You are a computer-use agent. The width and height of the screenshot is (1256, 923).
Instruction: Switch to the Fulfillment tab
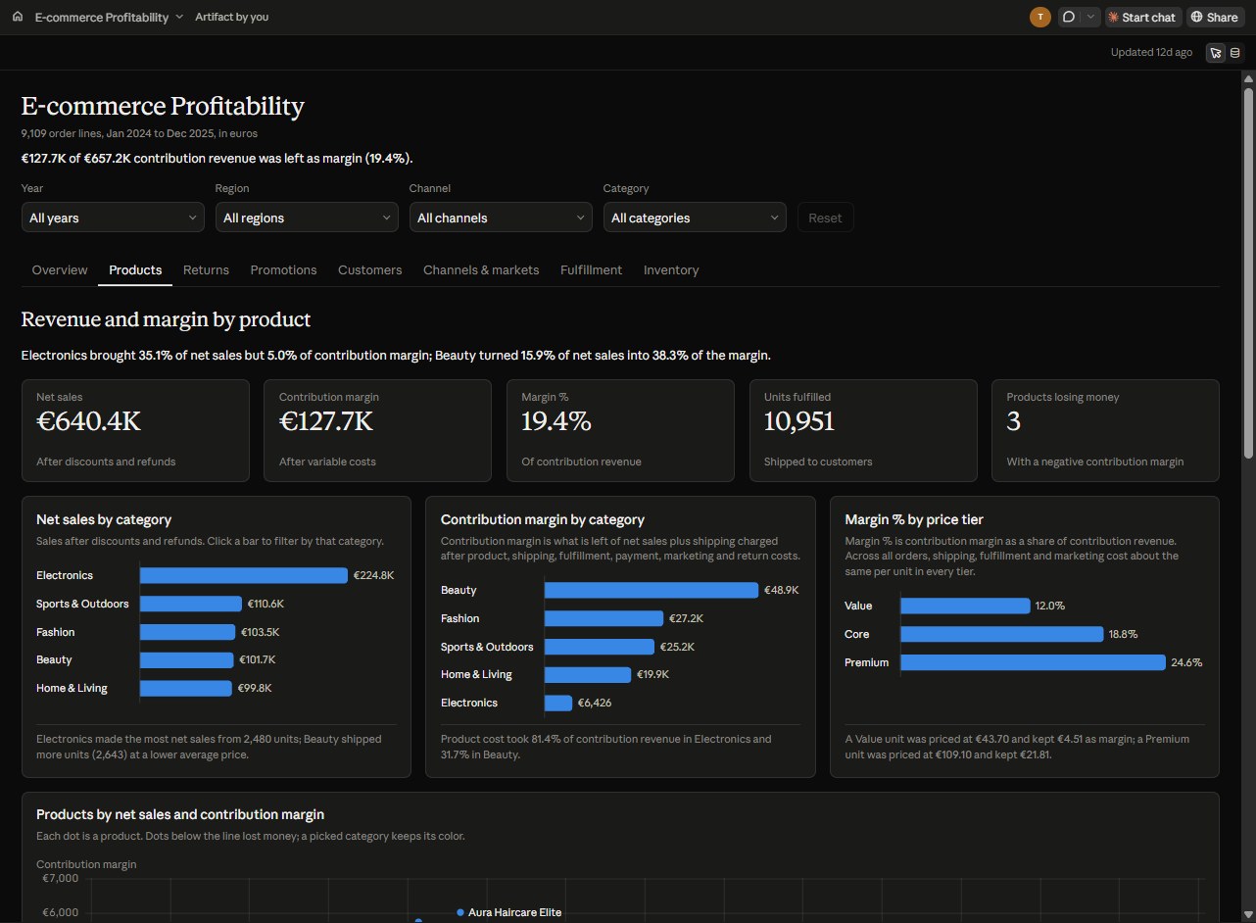click(591, 269)
